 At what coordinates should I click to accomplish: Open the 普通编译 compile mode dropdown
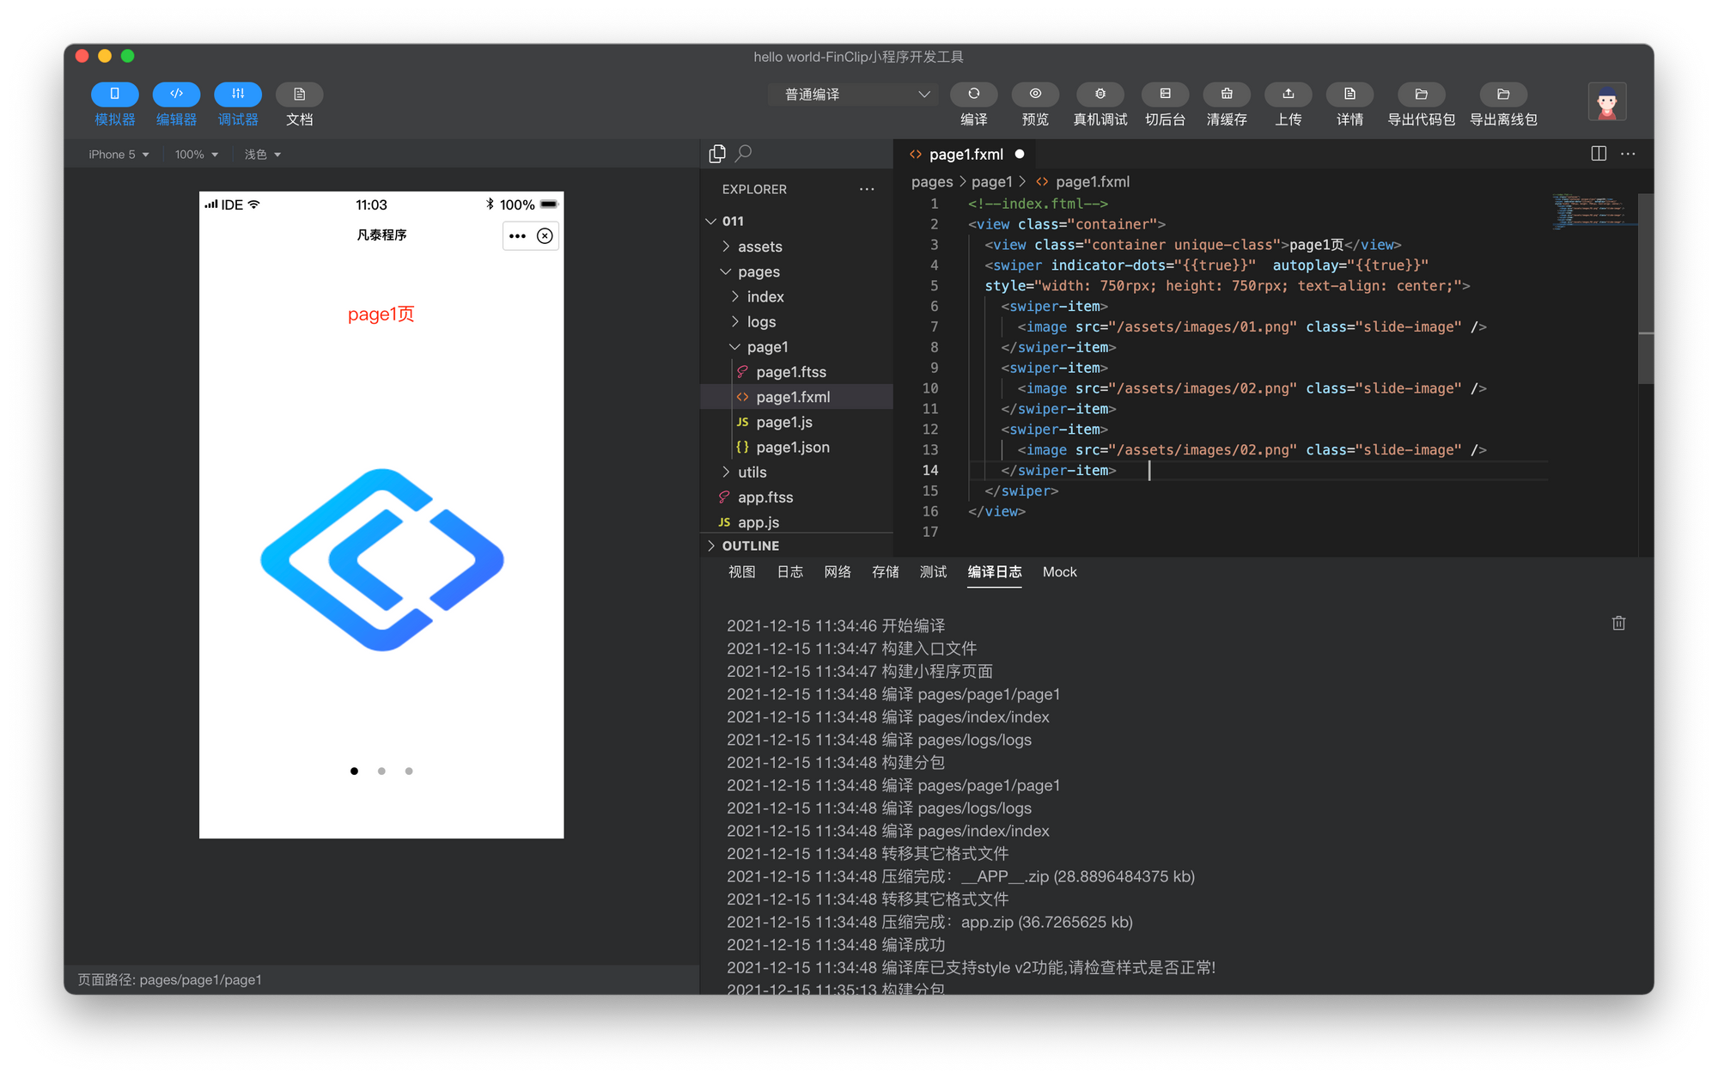point(853,94)
